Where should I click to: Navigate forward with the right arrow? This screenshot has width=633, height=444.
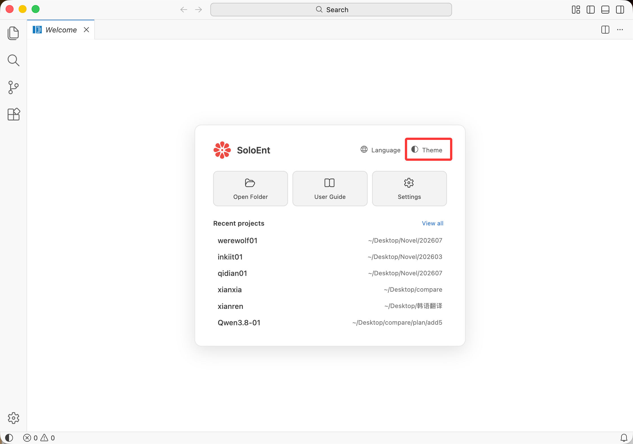[198, 10]
